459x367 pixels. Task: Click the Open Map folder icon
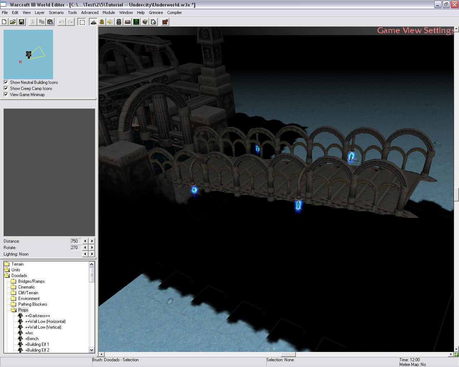click(x=13, y=22)
